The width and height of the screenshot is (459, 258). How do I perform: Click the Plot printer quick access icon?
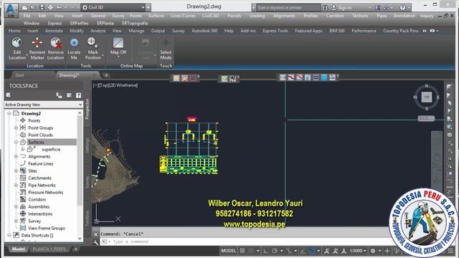50,8
